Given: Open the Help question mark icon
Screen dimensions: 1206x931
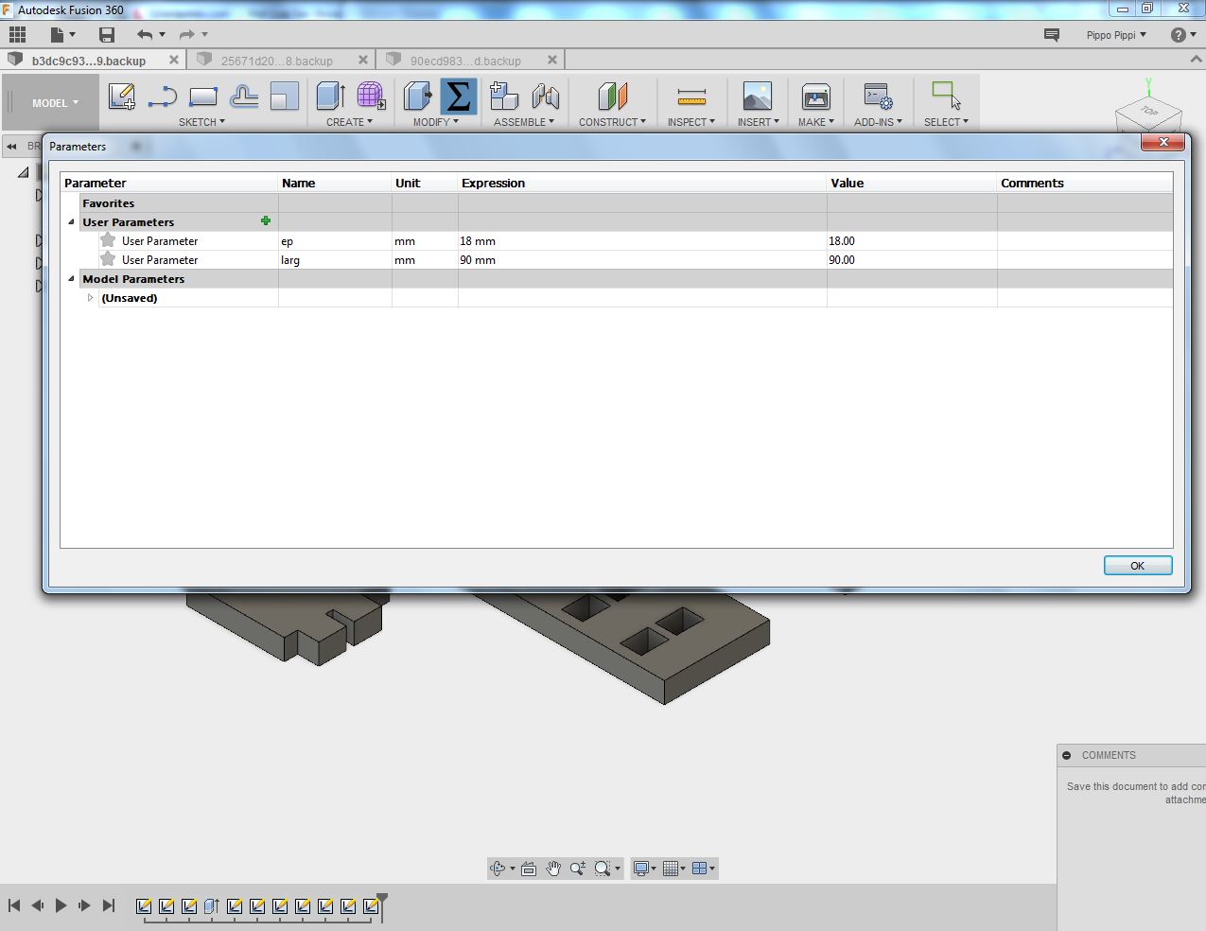Looking at the screenshot, I should (x=1178, y=35).
